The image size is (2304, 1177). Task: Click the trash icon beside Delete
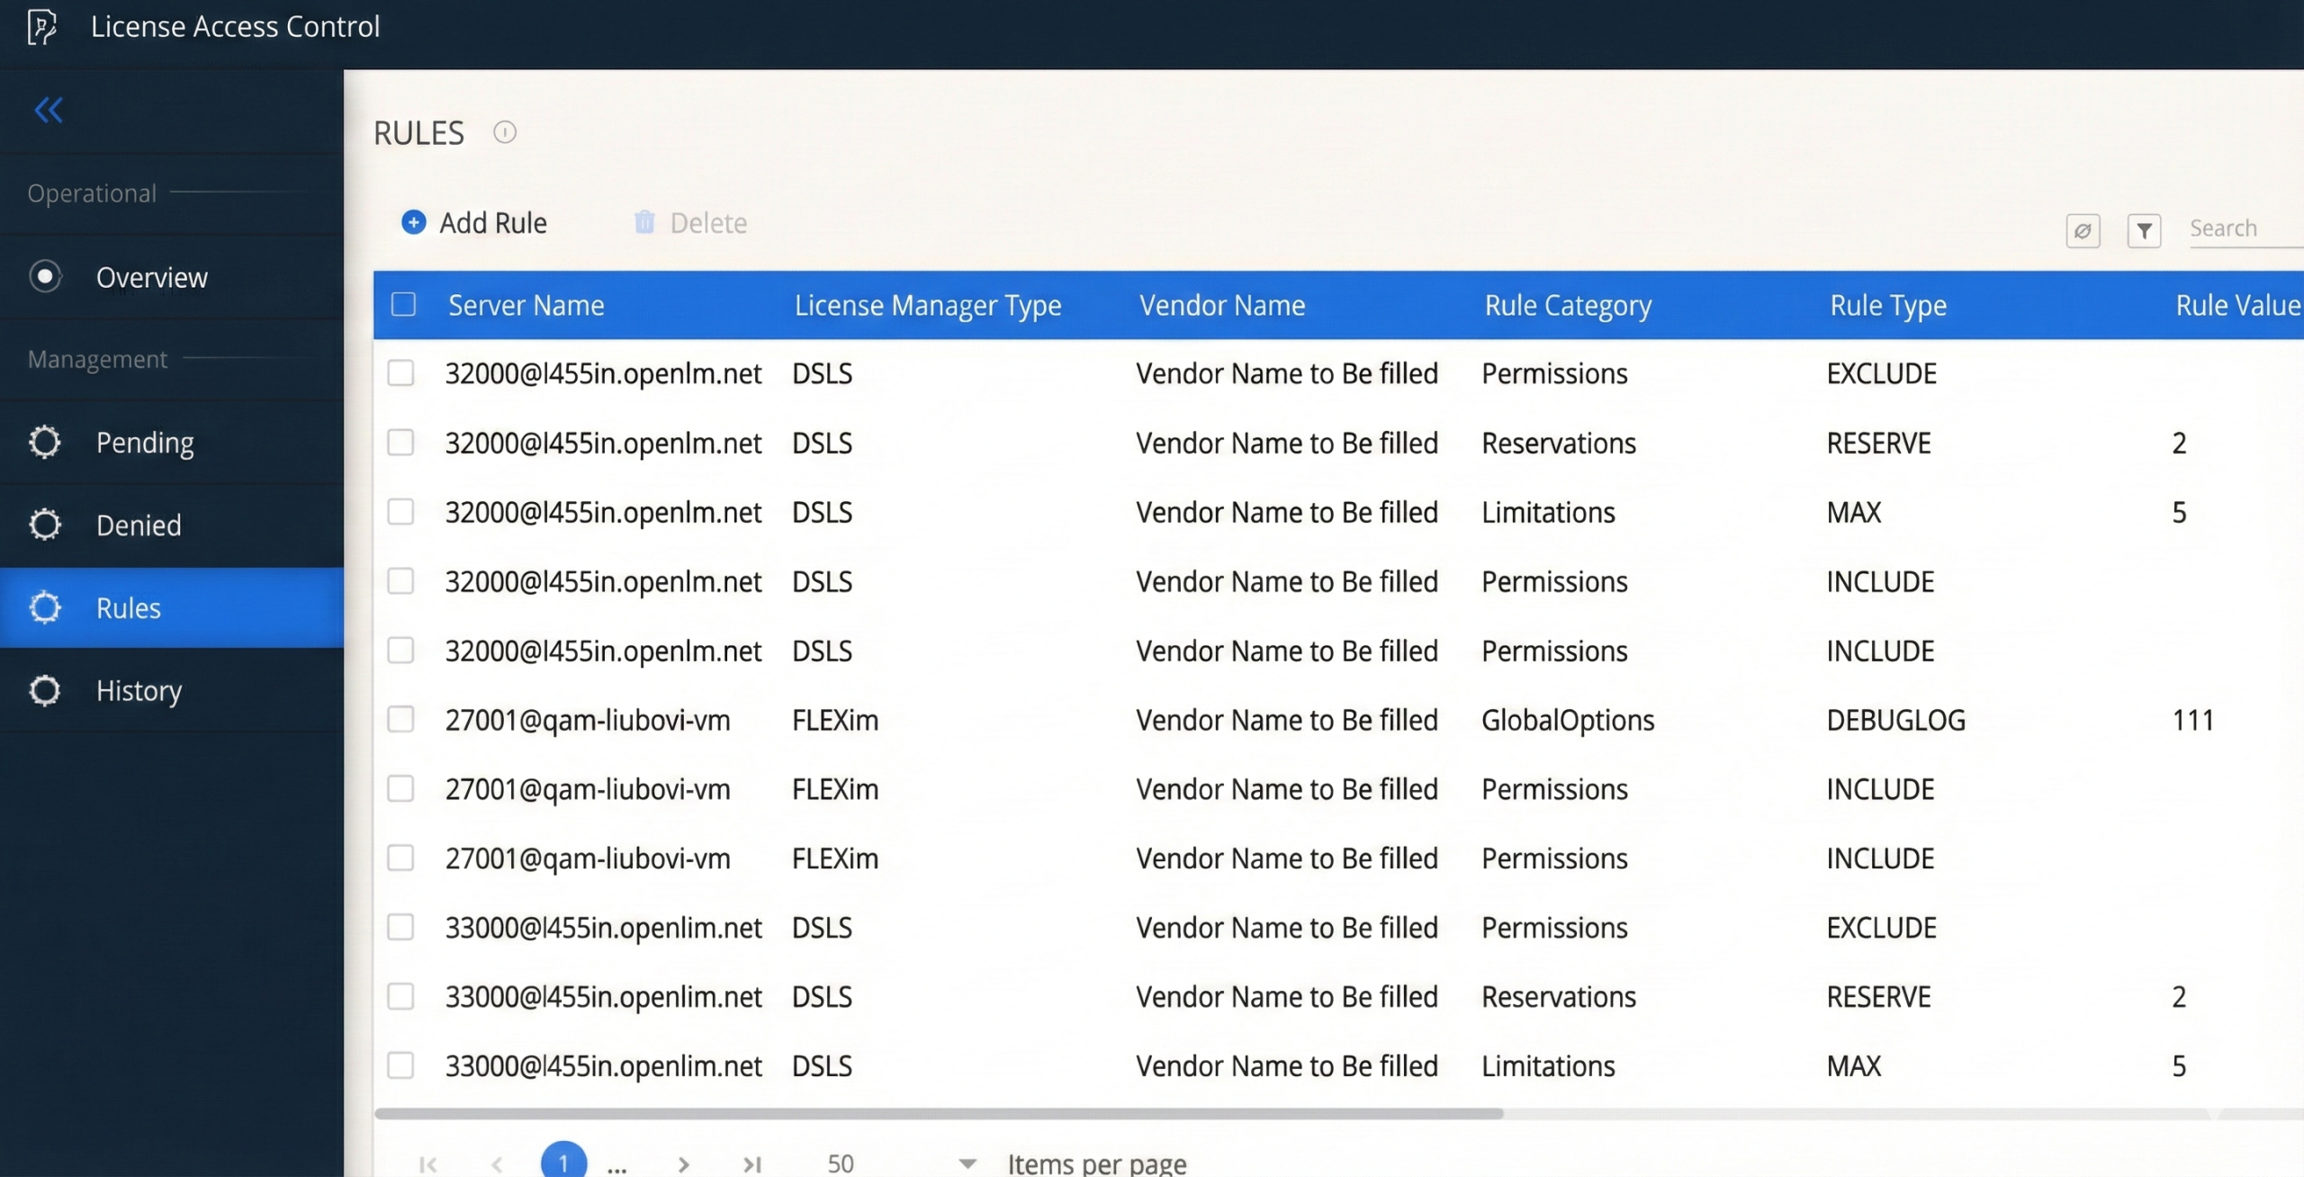[644, 221]
